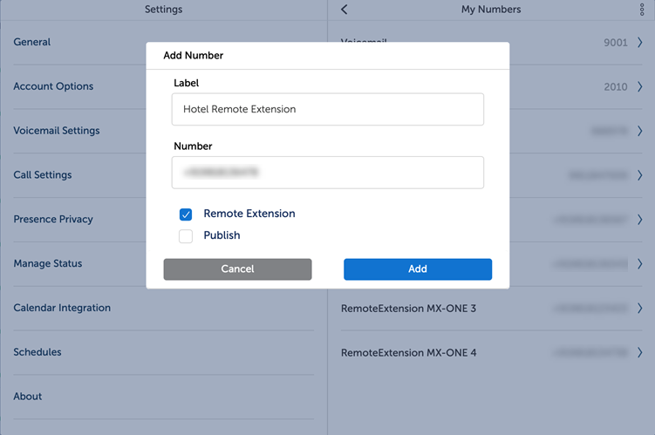Click the Label text field

pyautogui.click(x=327, y=110)
